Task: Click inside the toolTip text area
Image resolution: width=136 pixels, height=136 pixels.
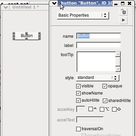Action: (x=96, y=62)
